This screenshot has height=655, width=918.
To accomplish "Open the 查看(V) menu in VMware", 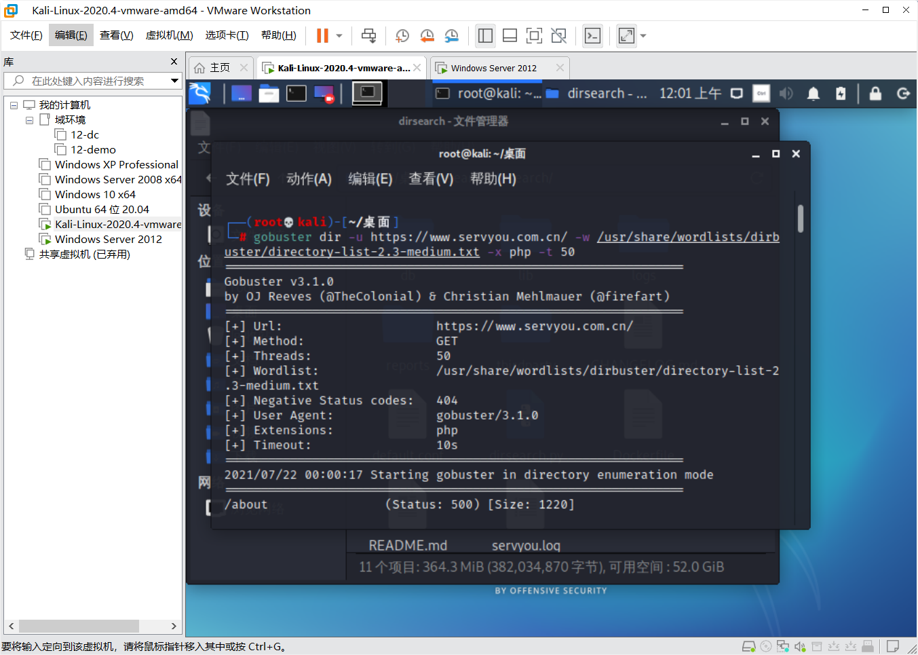I will click(x=116, y=35).
